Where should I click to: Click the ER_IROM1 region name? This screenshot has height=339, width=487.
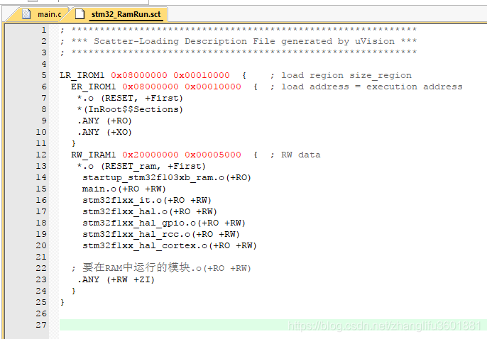tap(94, 87)
